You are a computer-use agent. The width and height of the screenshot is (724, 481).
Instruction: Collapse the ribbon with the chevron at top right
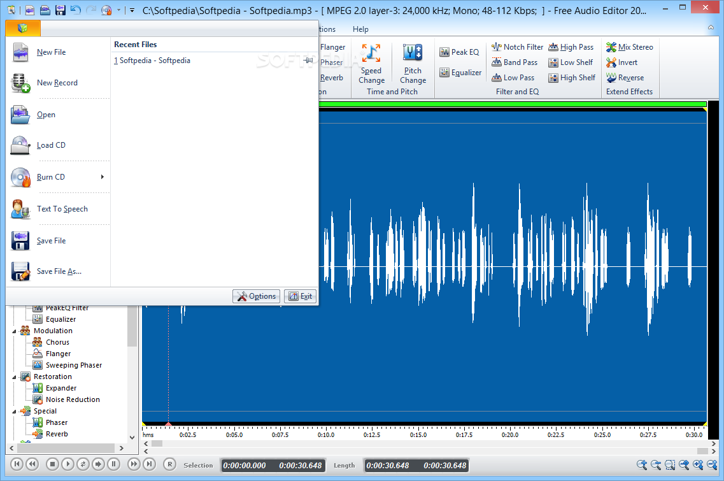coord(711,28)
